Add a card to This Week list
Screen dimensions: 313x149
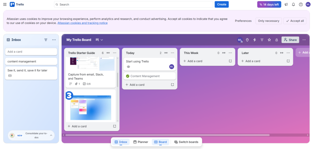(193, 61)
